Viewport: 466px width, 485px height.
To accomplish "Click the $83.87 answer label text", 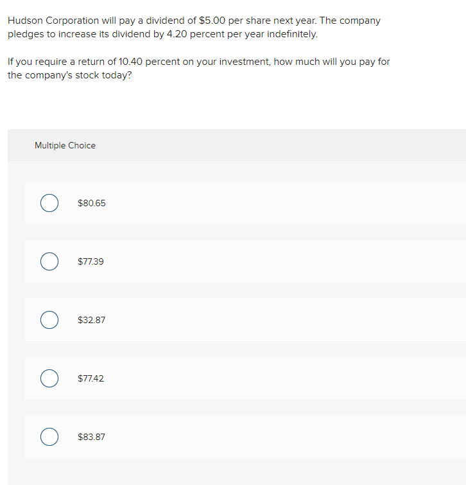I will (x=91, y=437).
